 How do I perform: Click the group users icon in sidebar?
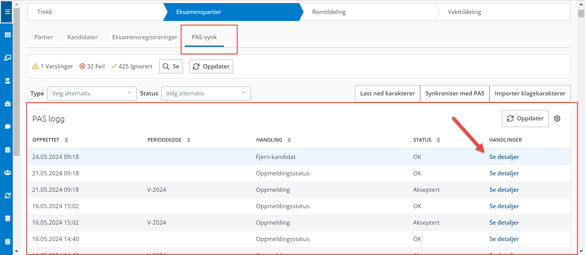(8, 172)
